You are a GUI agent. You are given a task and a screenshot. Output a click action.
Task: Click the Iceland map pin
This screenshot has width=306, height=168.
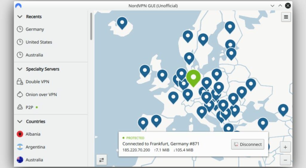tap(122, 23)
